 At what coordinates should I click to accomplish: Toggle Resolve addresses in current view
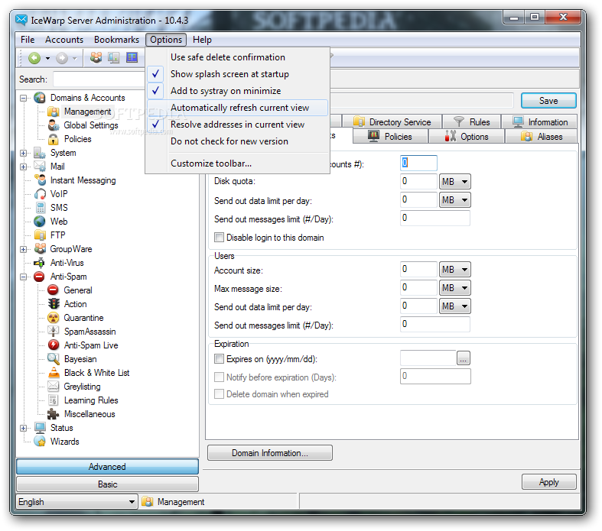point(237,125)
